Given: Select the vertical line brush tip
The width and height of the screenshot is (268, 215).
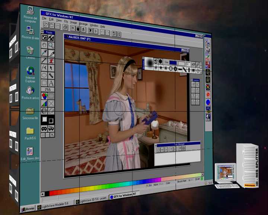Looking at the screenshot, I should pyautogui.click(x=189, y=70).
